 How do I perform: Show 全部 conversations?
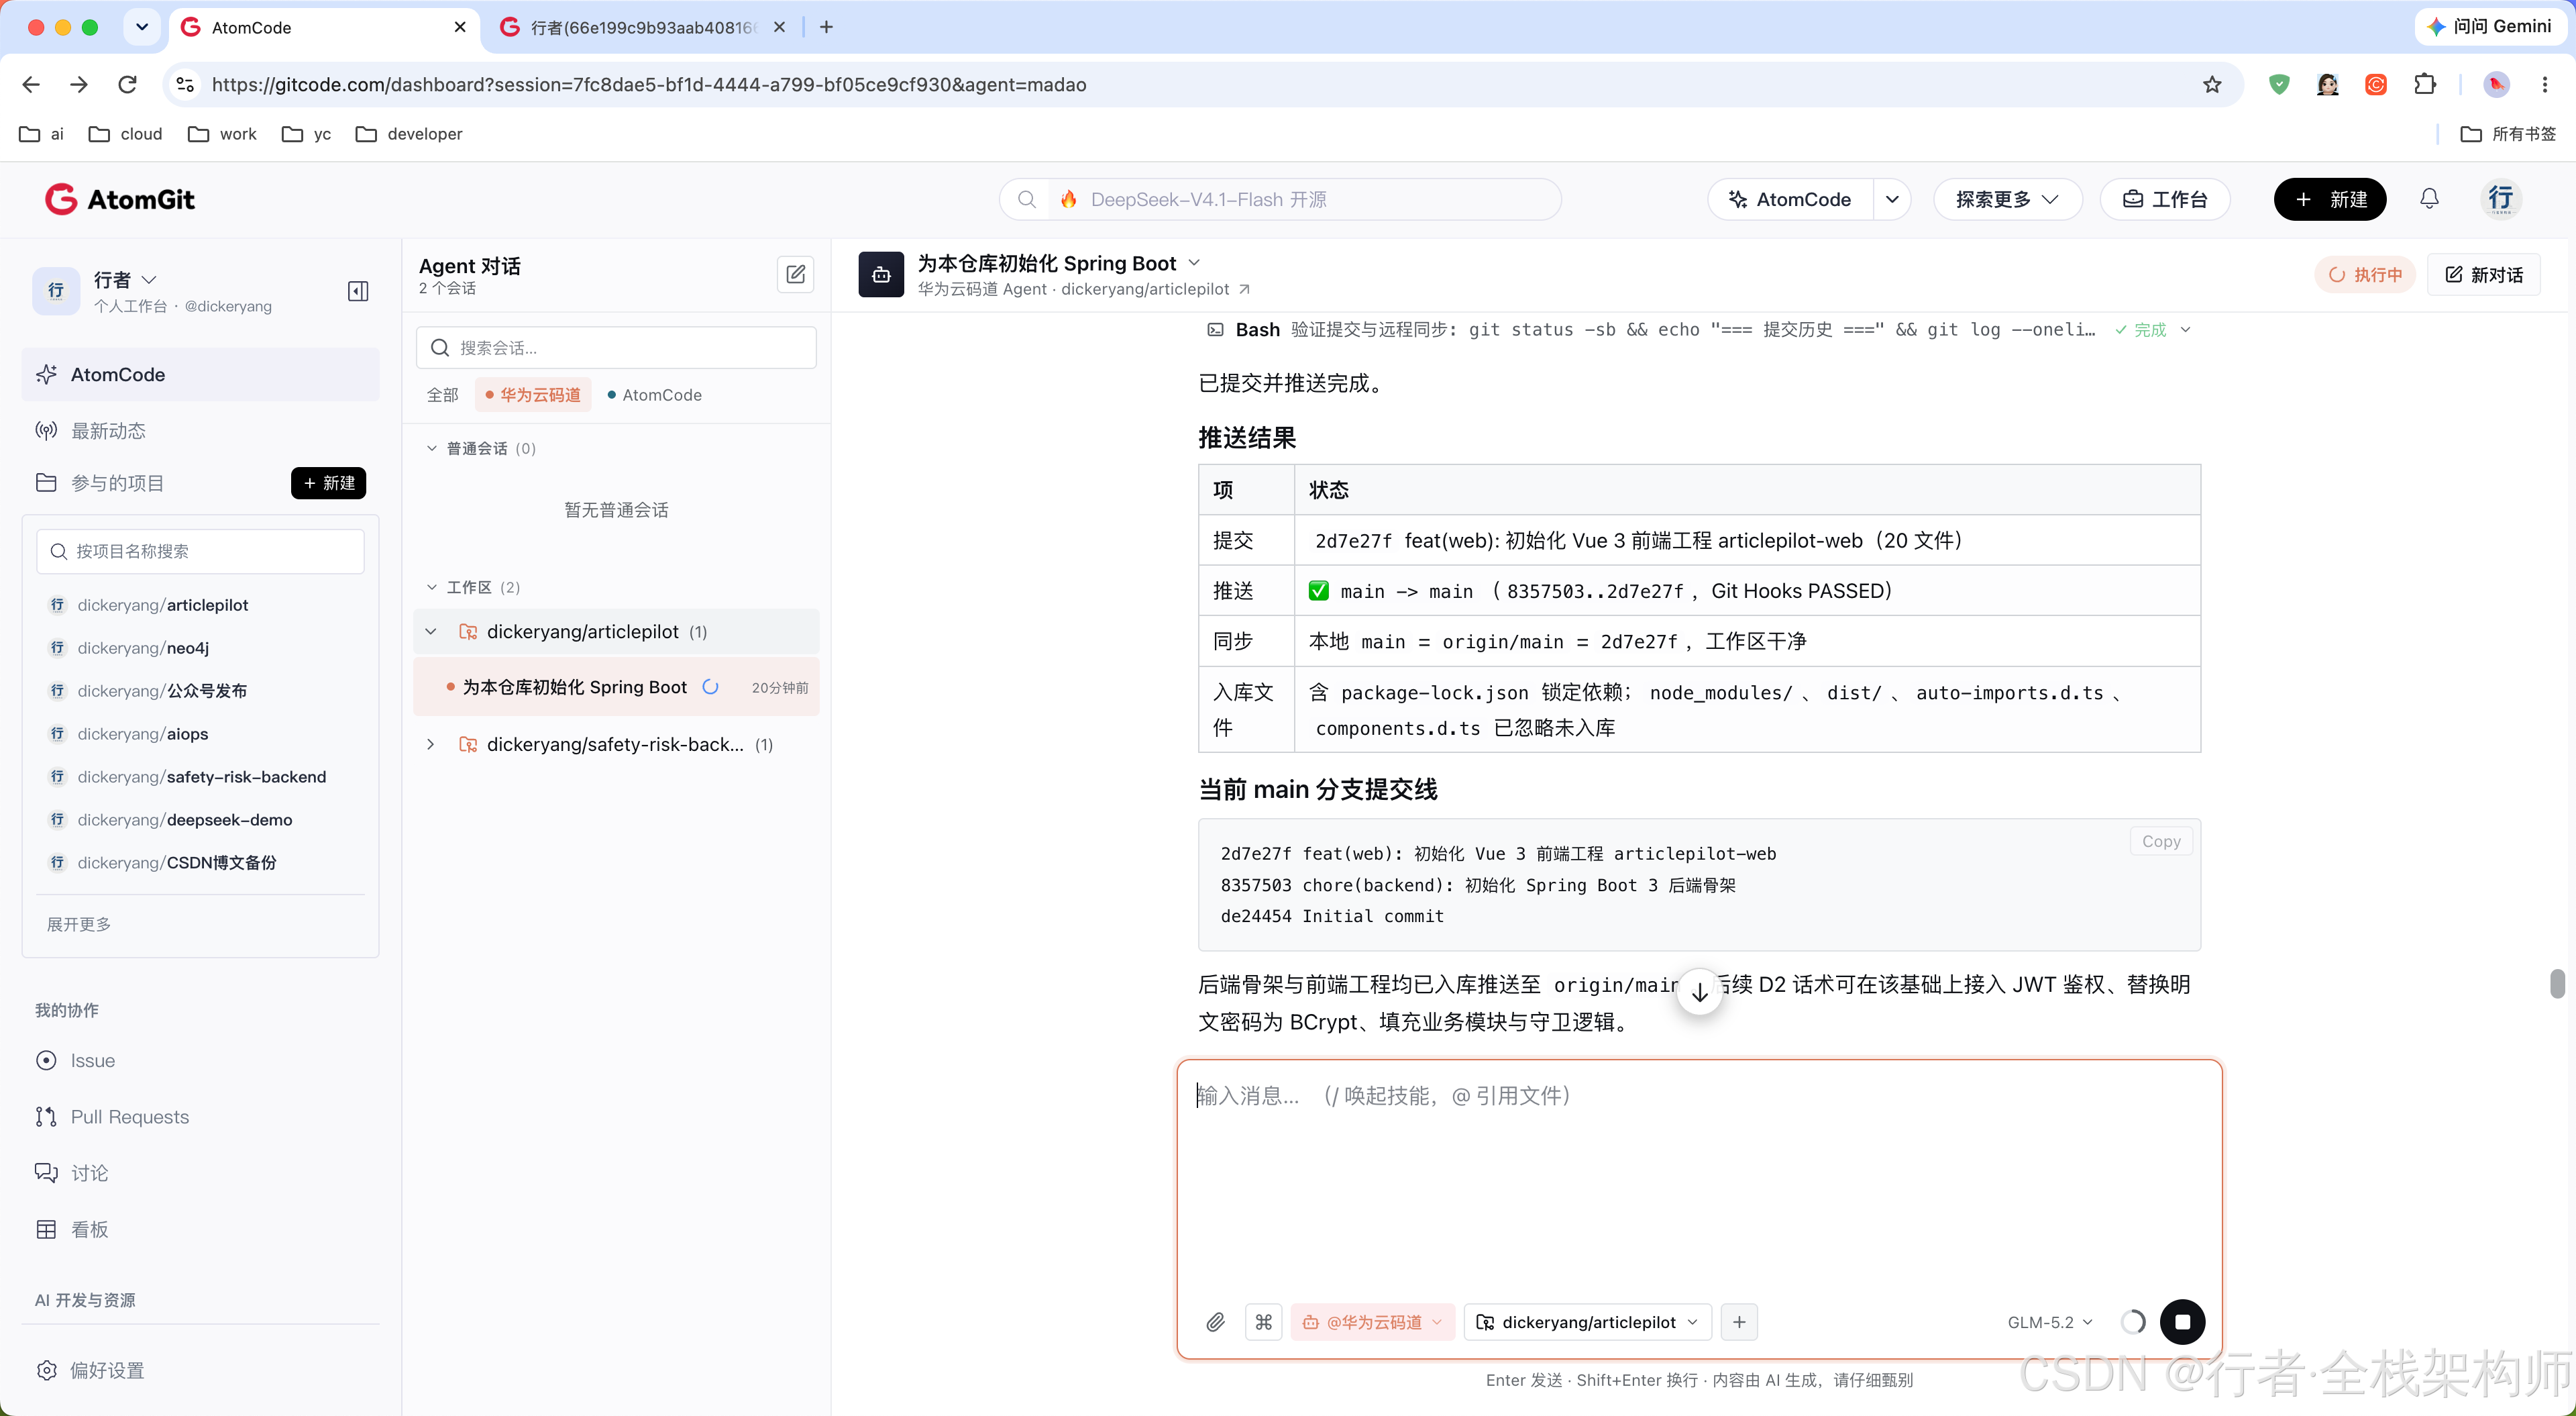click(x=442, y=395)
